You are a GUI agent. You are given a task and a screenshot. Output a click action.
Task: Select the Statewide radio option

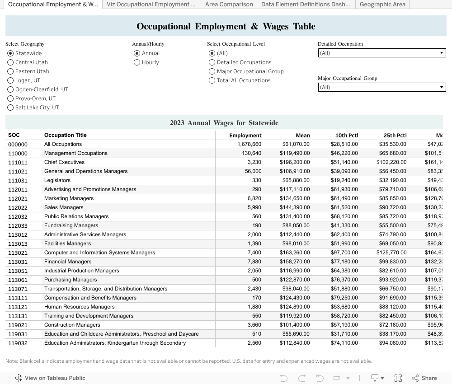(10, 53)
